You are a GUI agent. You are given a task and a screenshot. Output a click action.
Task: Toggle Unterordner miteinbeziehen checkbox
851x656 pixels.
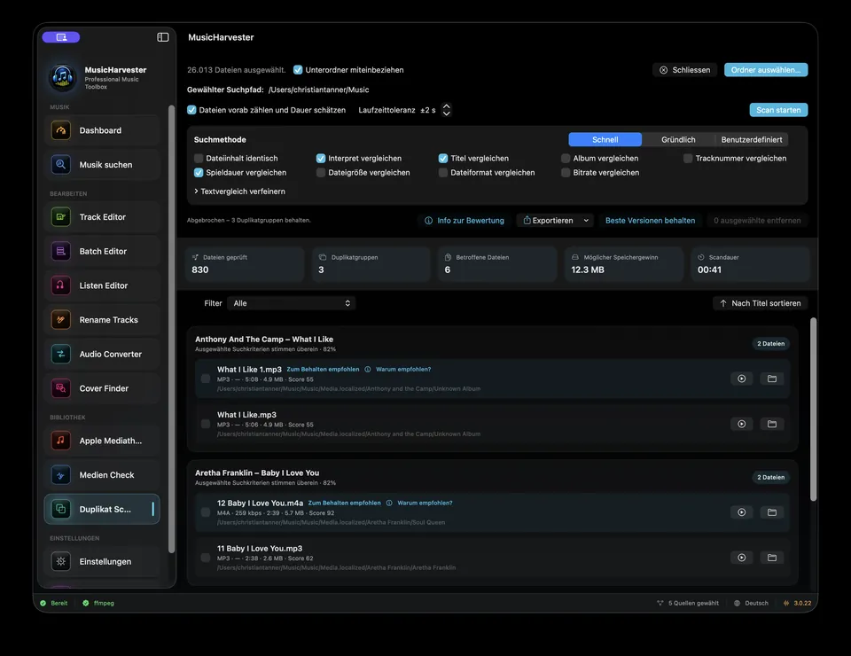click(298, 69)
